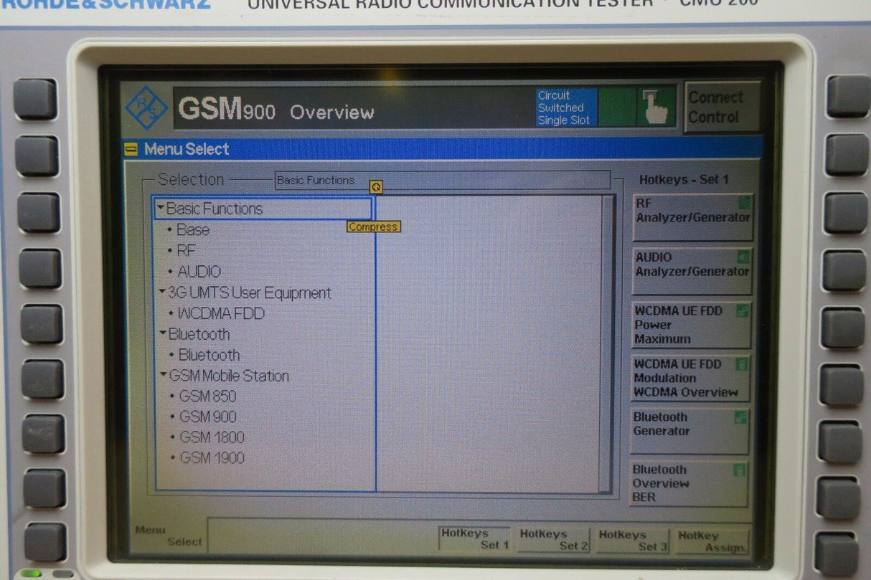
Task: Switch to HotKeys Set 3 tab
Action: click(632, 540)
